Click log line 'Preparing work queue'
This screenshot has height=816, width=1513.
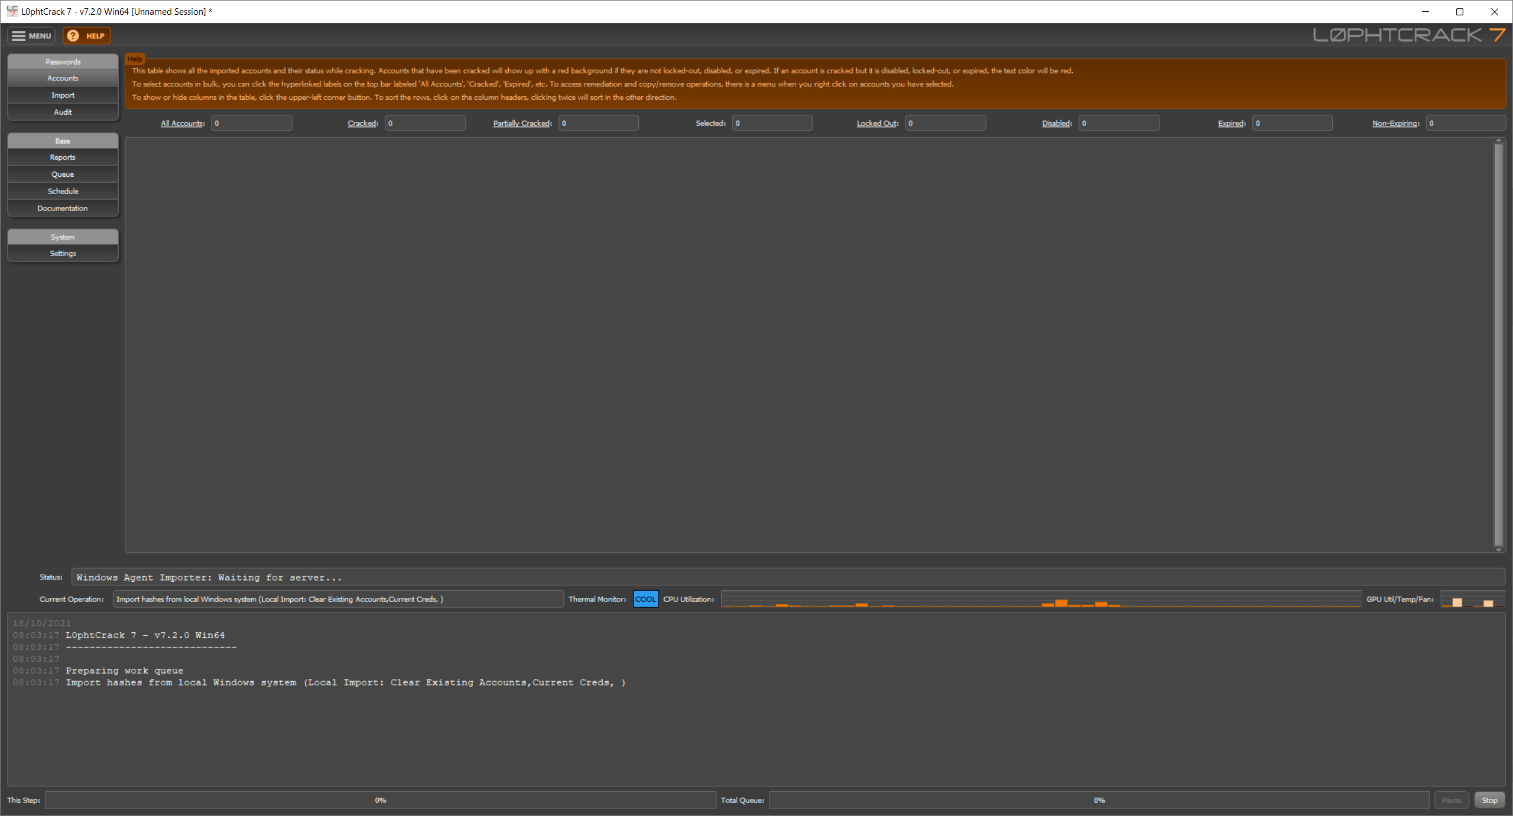click(x=125, y=671)
